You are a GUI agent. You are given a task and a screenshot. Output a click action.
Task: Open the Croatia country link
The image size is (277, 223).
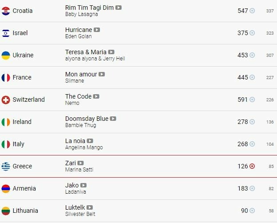click(23, 11)
